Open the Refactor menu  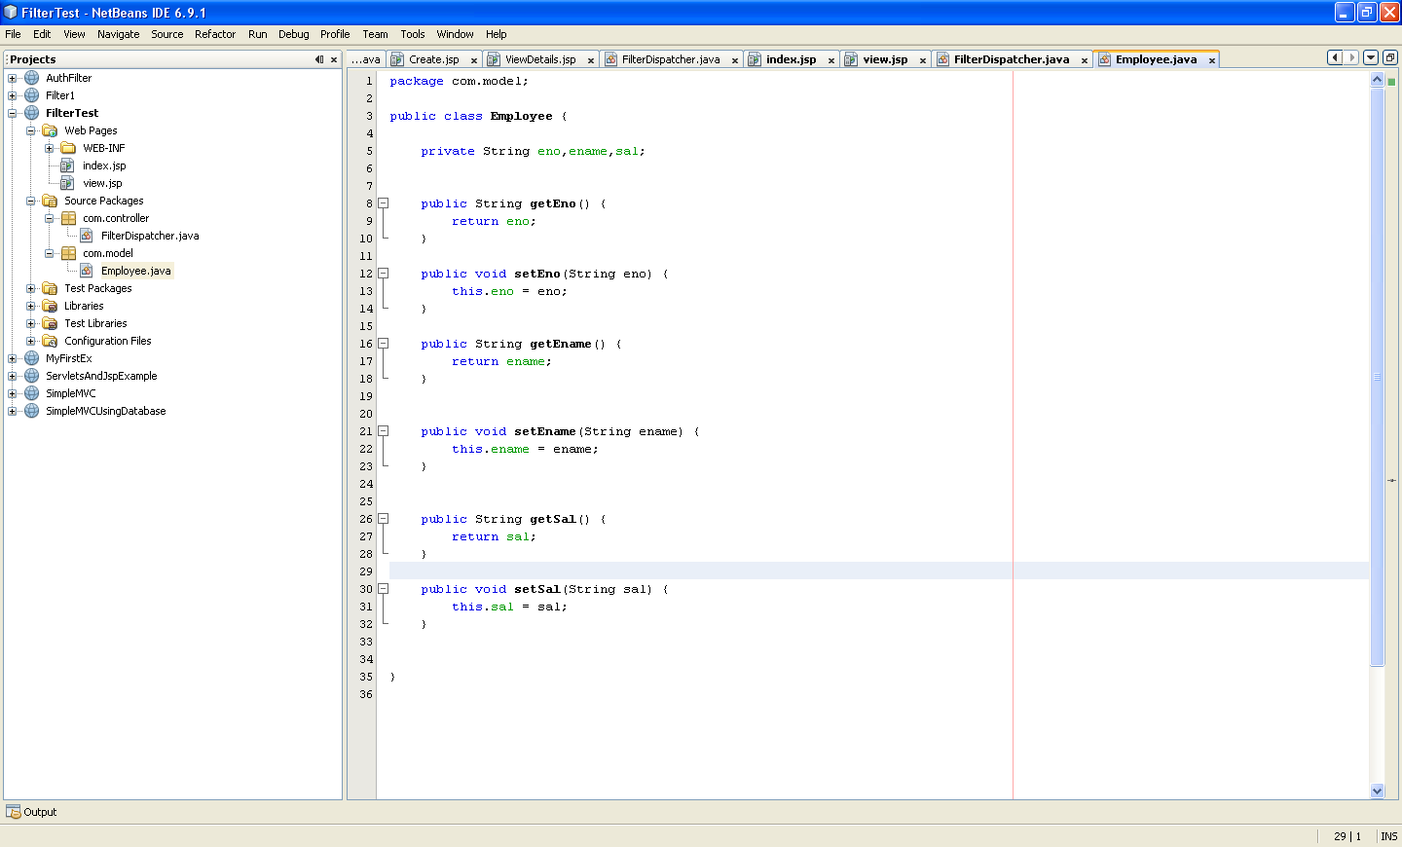pos(214,33)
